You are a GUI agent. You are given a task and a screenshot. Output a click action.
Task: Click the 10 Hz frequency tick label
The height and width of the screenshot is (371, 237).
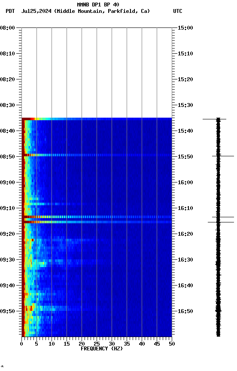coord(52,344)
